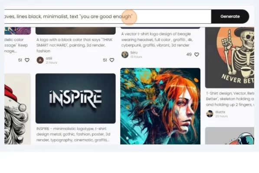Screen dimensions: 259x173
Task: Select the beagle vector t-shirt prompt text
Action: (157, 39)
